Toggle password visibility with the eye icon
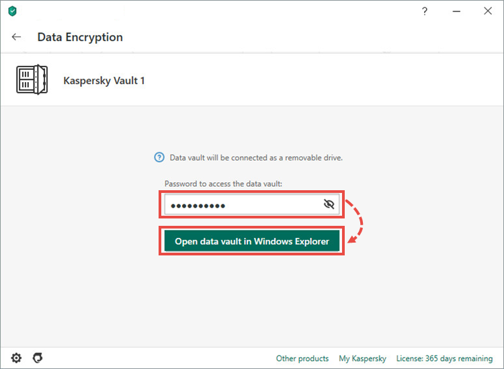Image resolution: width=504 pixels, height=369 pixels. point(329,204)
